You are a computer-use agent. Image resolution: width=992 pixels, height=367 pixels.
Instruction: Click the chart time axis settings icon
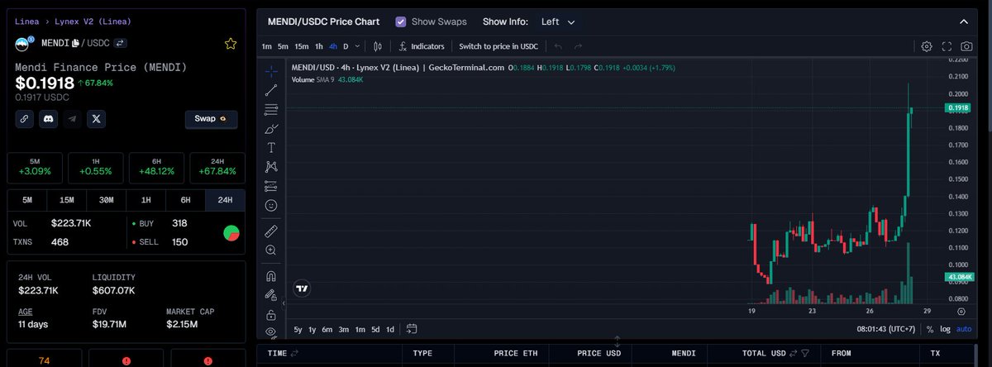pyautogui.click(x=961, y=311)
